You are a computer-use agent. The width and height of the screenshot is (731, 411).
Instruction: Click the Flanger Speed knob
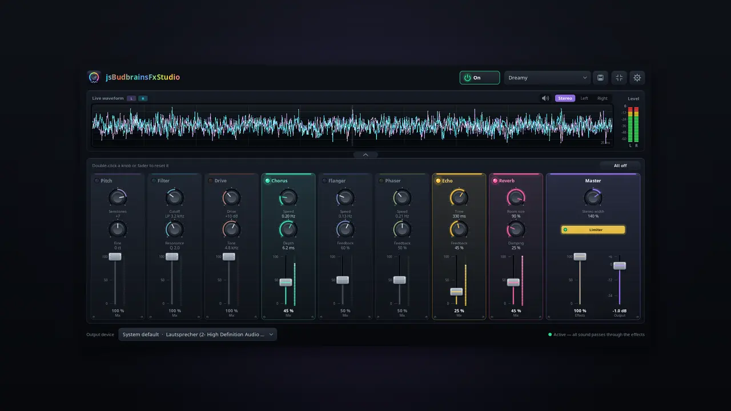pos(345,198)
